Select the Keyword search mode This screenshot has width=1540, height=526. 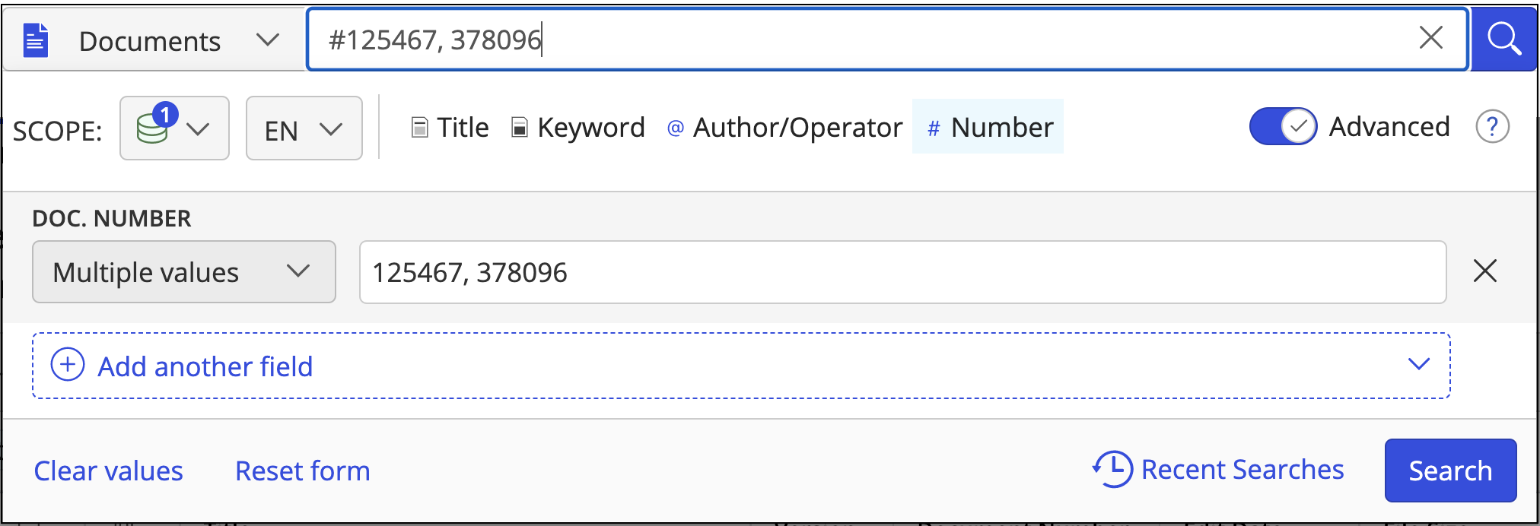pos(578,128)
